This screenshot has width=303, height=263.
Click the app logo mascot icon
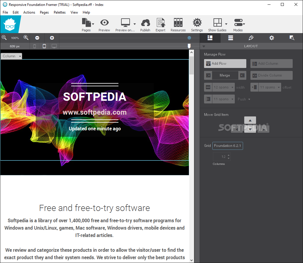(x=10, y=24)
